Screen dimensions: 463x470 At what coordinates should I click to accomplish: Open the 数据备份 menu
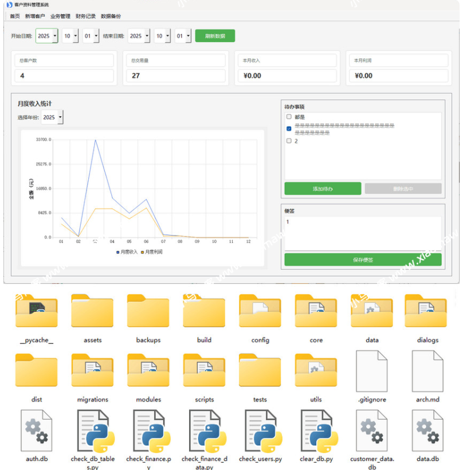tap(111, 16)
